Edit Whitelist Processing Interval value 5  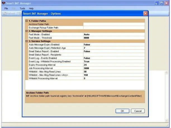[114, 78]
